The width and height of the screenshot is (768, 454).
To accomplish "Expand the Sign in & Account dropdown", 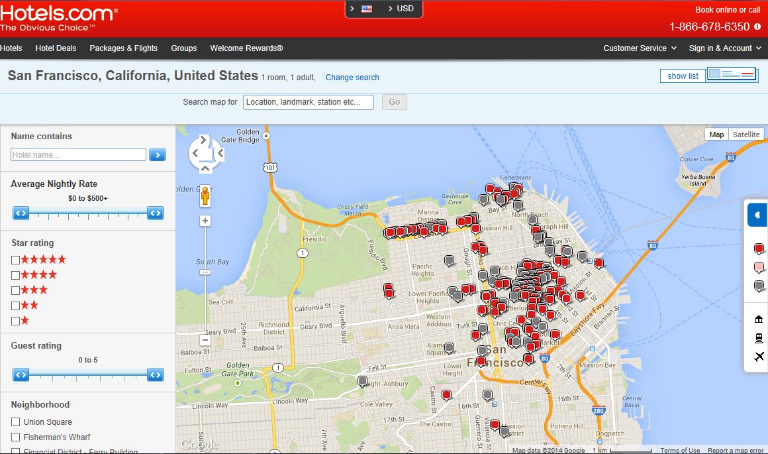I will click(725, 48).
